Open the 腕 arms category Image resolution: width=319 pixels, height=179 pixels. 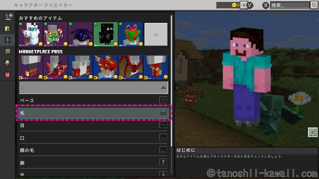point(93,162)
